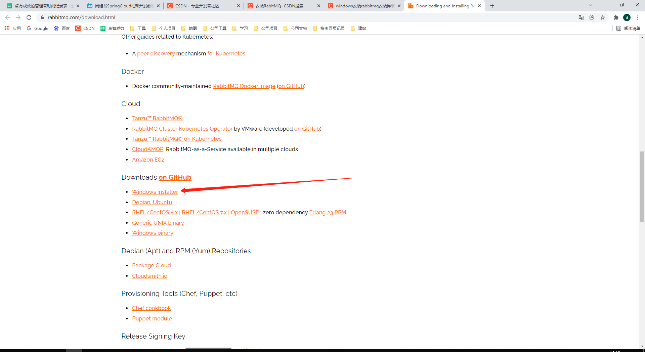Open the Puppet module link

coord(152,318)
